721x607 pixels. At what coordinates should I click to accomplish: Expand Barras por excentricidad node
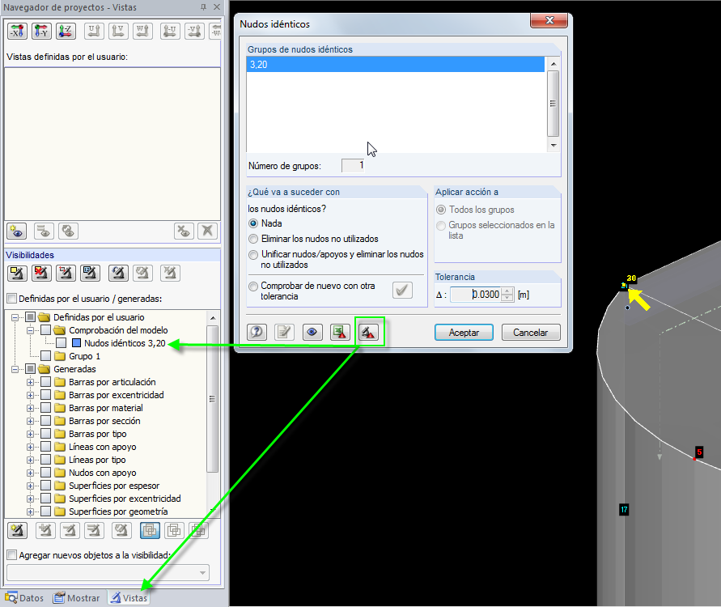(x=31, y=395)
